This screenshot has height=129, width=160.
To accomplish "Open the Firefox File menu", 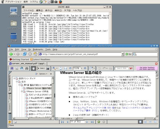I will [x=11, y=50].
